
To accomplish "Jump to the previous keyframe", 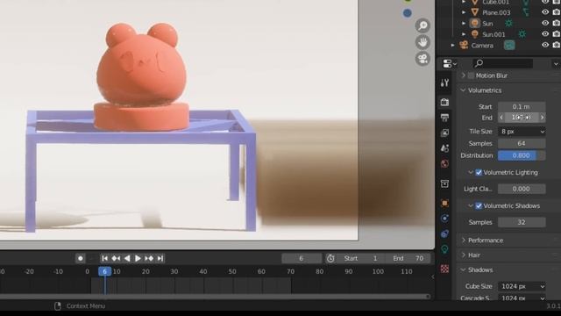I will click(x=116, y=258).
